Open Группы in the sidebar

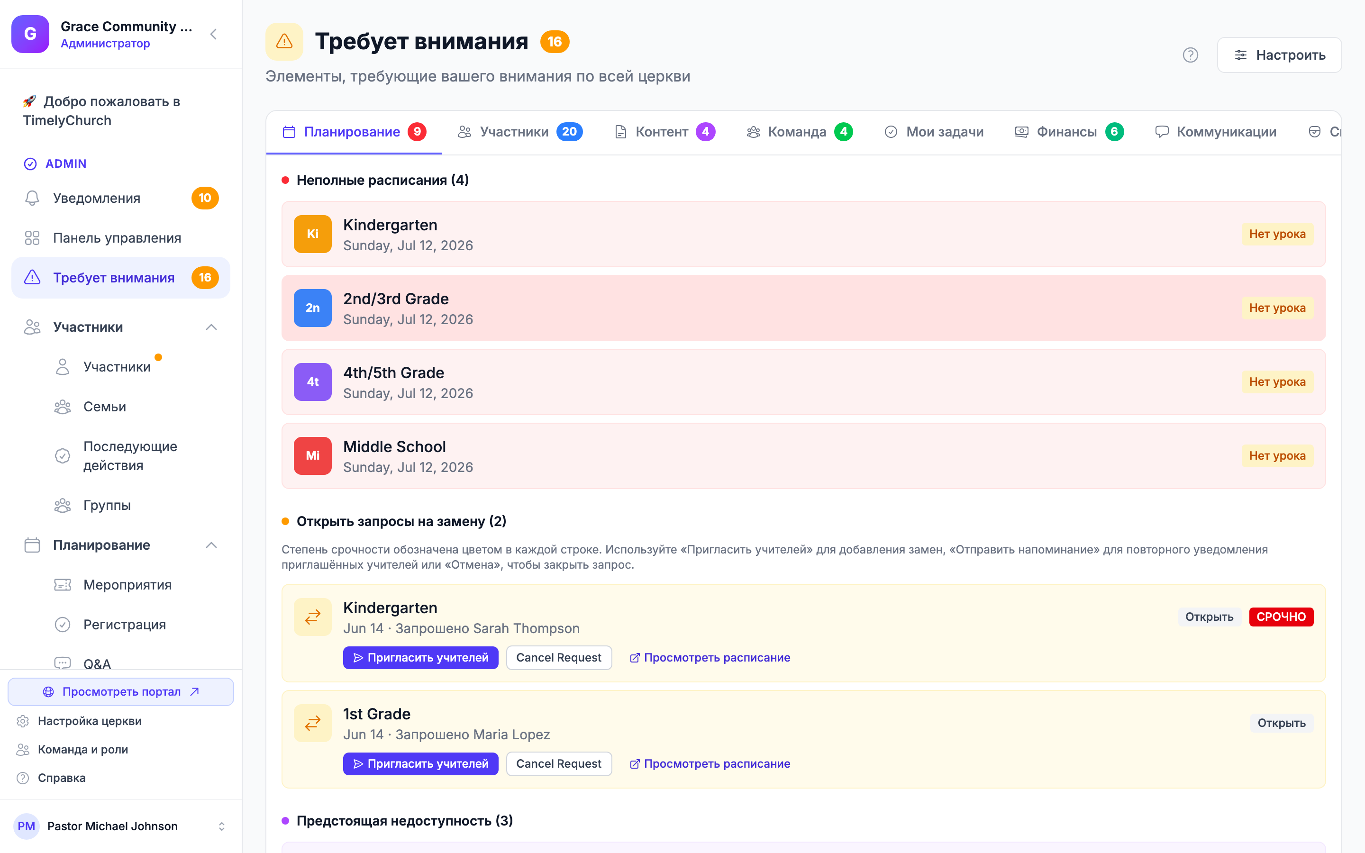(x=107, y=505)
